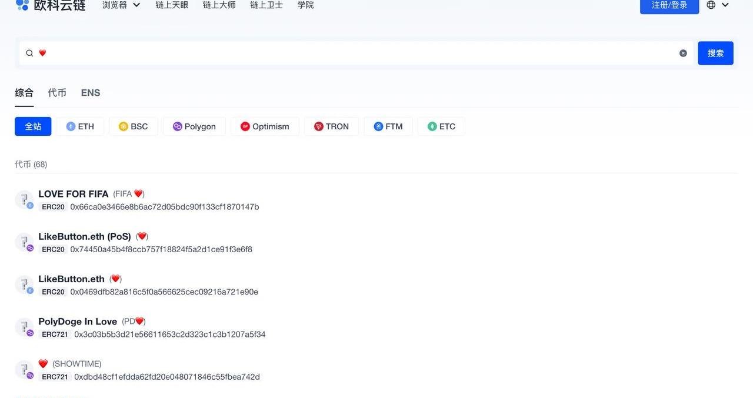Choose the FTM chain filter
Viewport: 753px width, 398px height.
[388, 126]
